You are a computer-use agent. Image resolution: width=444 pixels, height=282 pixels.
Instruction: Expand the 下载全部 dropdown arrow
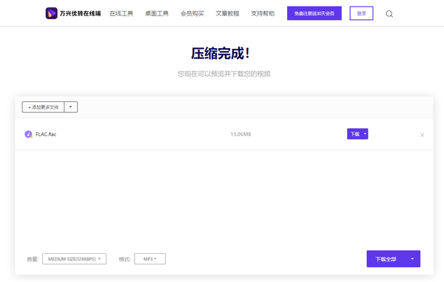pos(412,259)
